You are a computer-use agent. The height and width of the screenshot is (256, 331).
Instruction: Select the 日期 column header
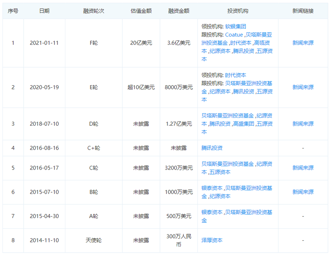point(44,11)
